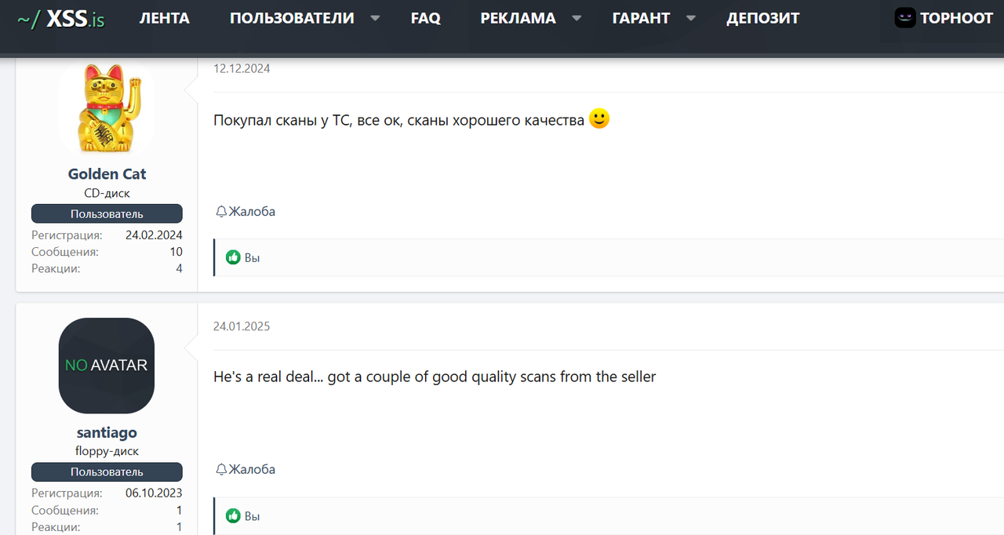The height and width of the screenshot is (535, 1004).
Task: Click the green thumbs-up icon under Golden Cat's post
Action: point(233,257)
